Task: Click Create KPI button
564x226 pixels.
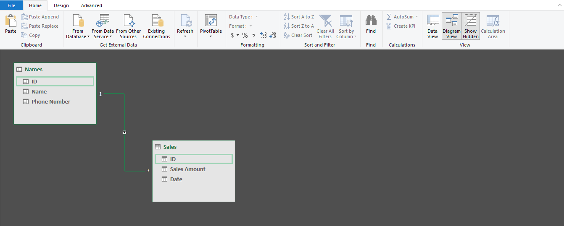Action: [x=401, y=26]
